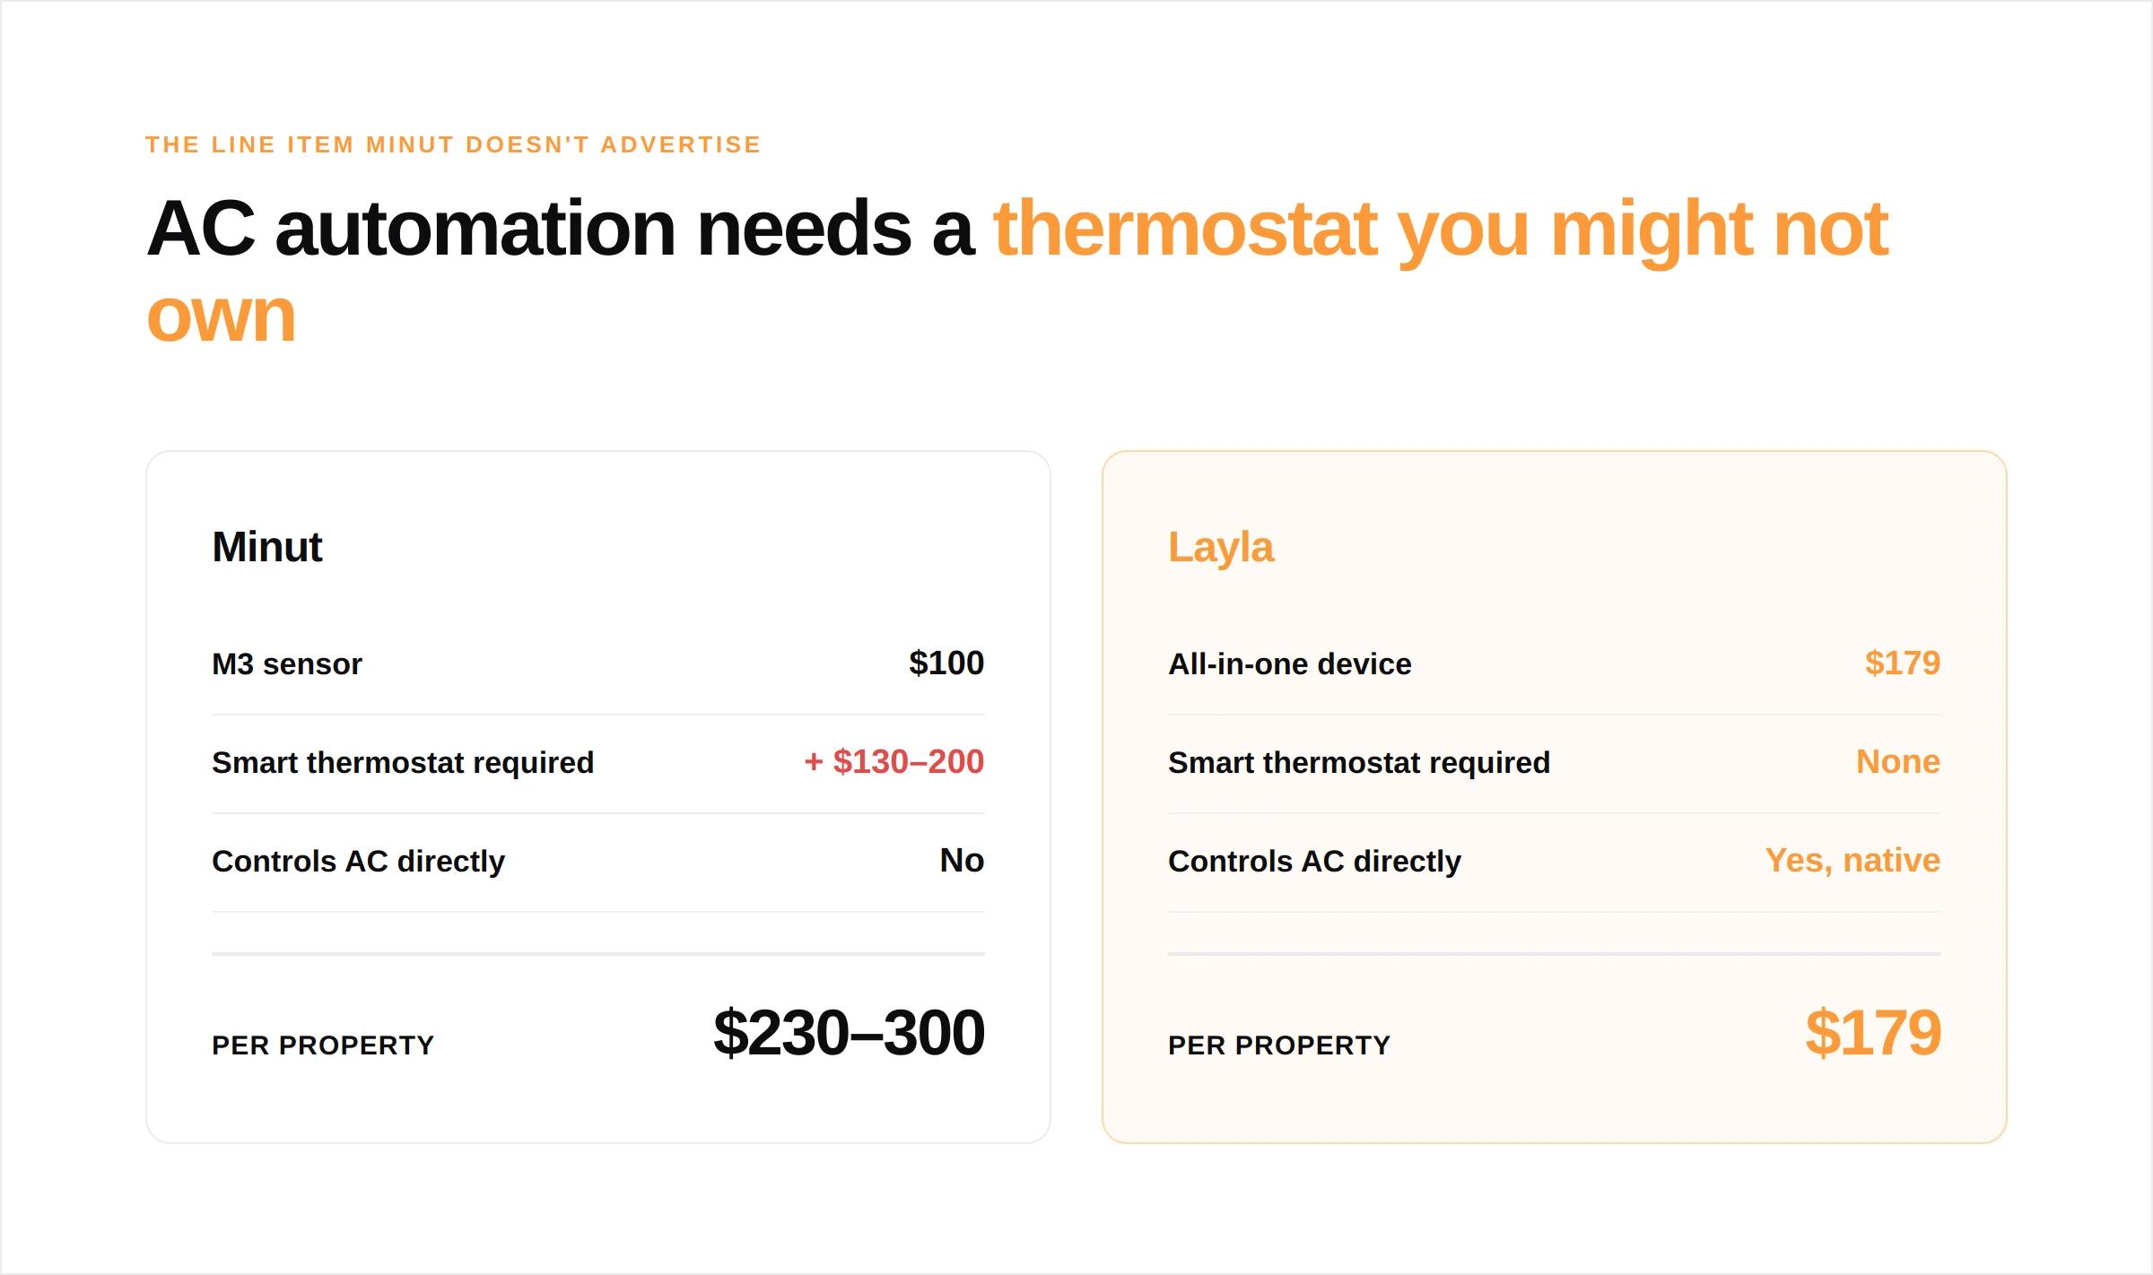The width and height of the screenshot is (2153, 1275).
Task: Click the headline about AC automation
Action: (1017, 272)
